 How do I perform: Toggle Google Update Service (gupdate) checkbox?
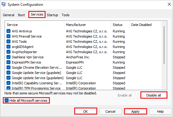click(9, 73)
